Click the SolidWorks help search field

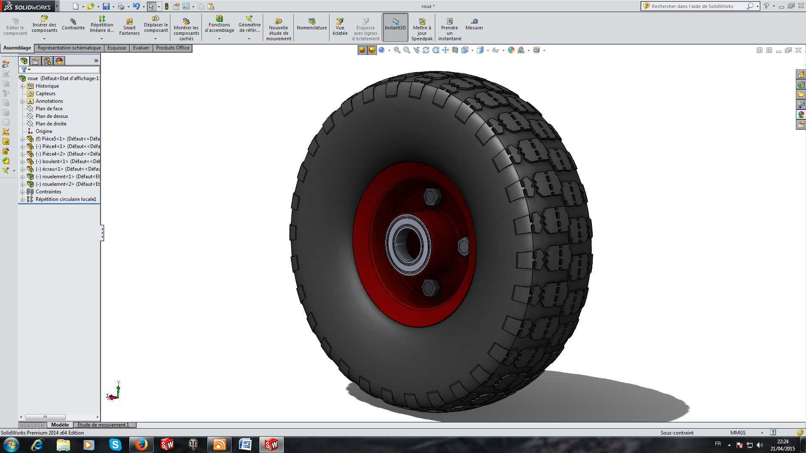click(x=698, y=6)
